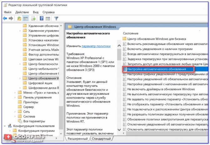210x145 pixels.
Task: Open the Файл menu
Action: click(8, 12)
